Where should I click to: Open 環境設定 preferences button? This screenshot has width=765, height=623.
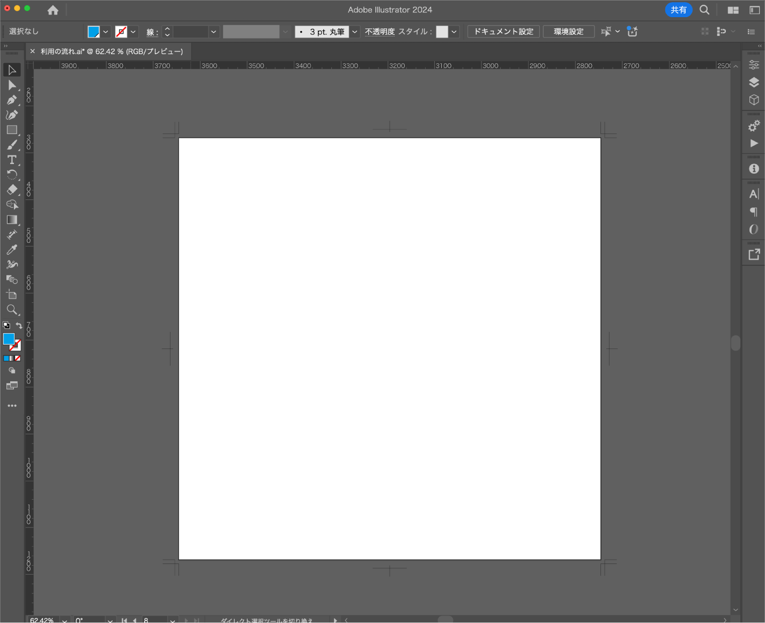click(x=568, y=32)
